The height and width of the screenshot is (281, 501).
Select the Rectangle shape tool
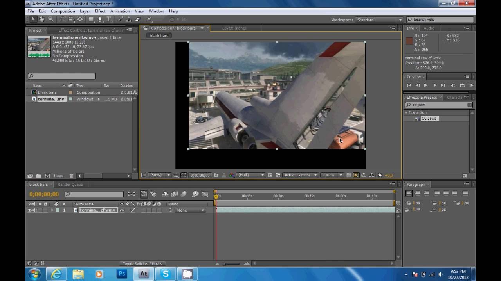pyautogui.click(x=91, y=19)
